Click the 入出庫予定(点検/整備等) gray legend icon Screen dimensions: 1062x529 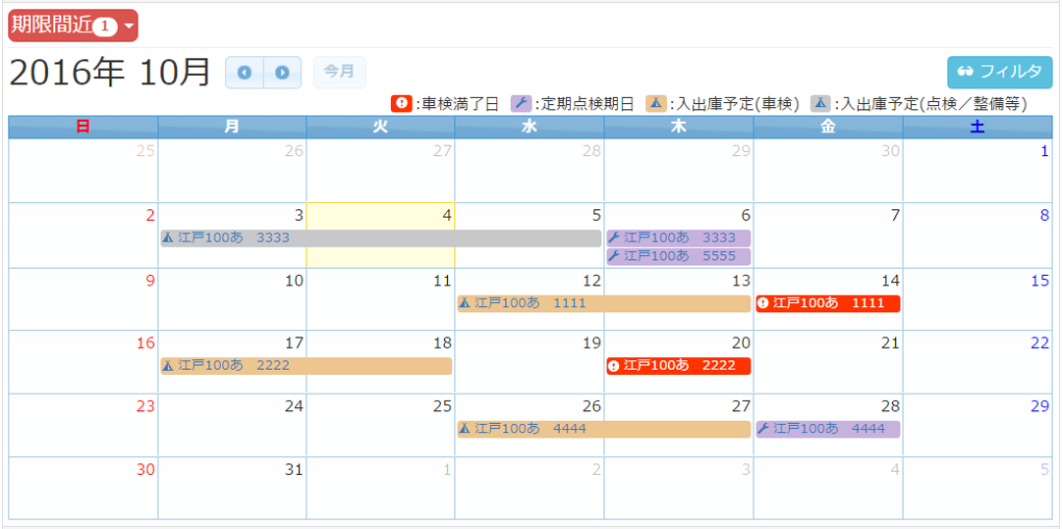click(x=819, y=103)
